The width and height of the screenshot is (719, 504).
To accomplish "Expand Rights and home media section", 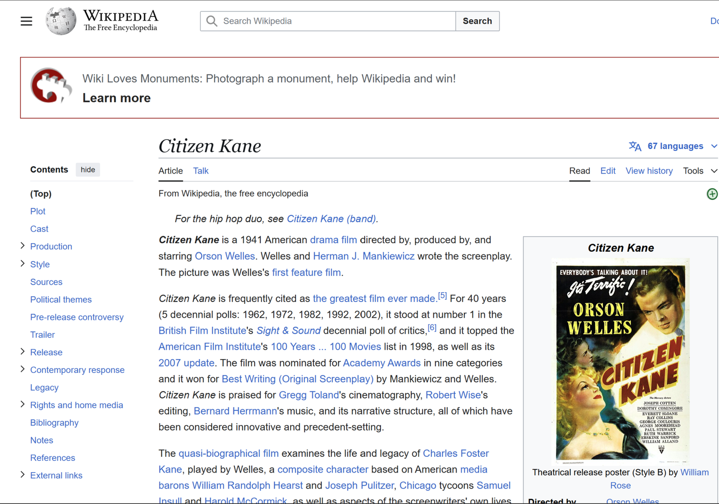I will coord(22,404).
